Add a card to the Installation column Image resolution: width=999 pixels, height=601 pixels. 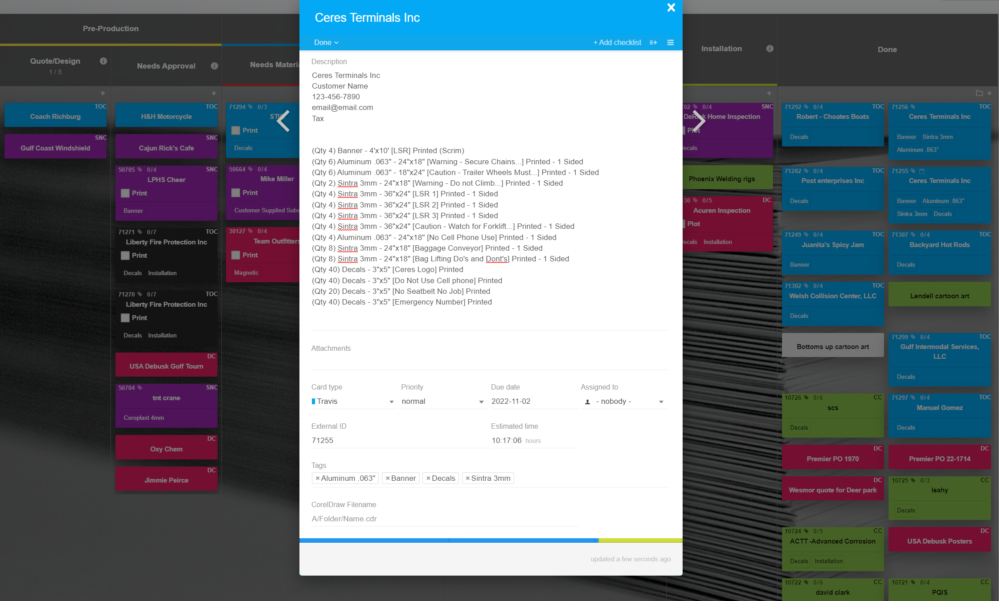[769, 93]
